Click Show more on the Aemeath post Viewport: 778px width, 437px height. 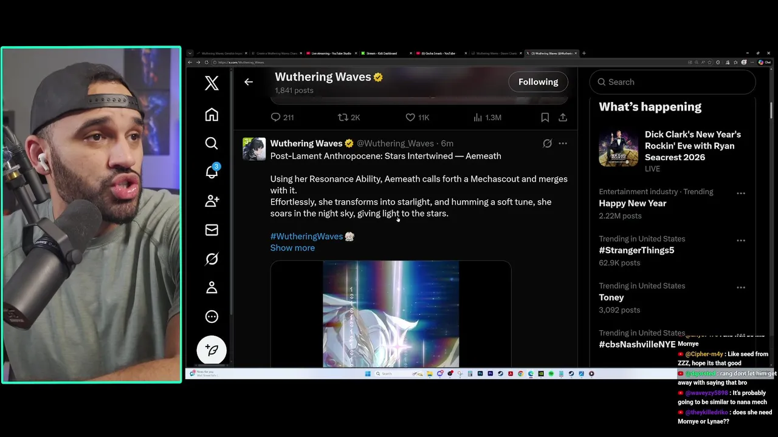292,248
